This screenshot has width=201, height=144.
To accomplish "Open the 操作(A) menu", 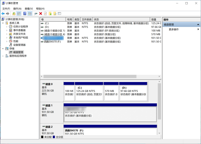I will pyautogui.click(x=17, y=9).
